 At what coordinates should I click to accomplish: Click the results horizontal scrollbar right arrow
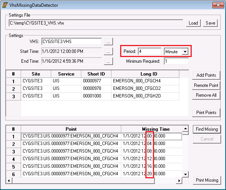point(179,181)
